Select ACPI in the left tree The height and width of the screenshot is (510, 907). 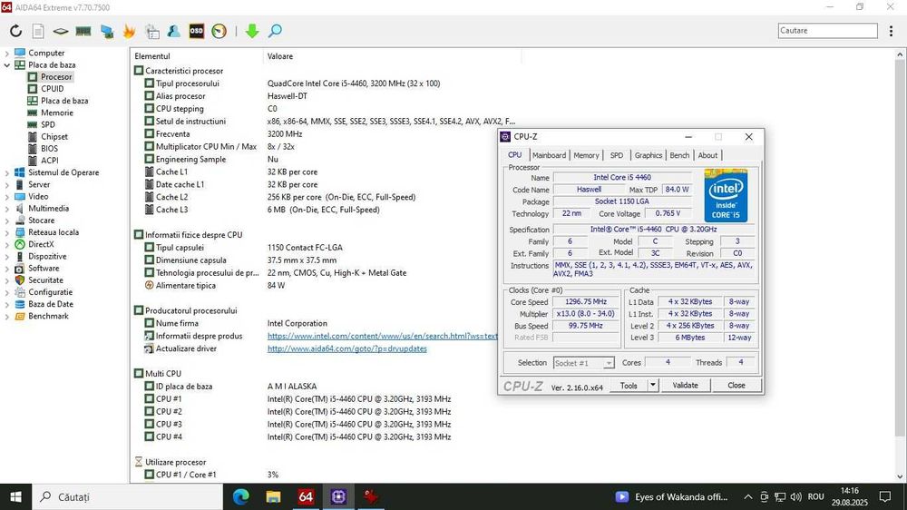click(x=50, y=161)
